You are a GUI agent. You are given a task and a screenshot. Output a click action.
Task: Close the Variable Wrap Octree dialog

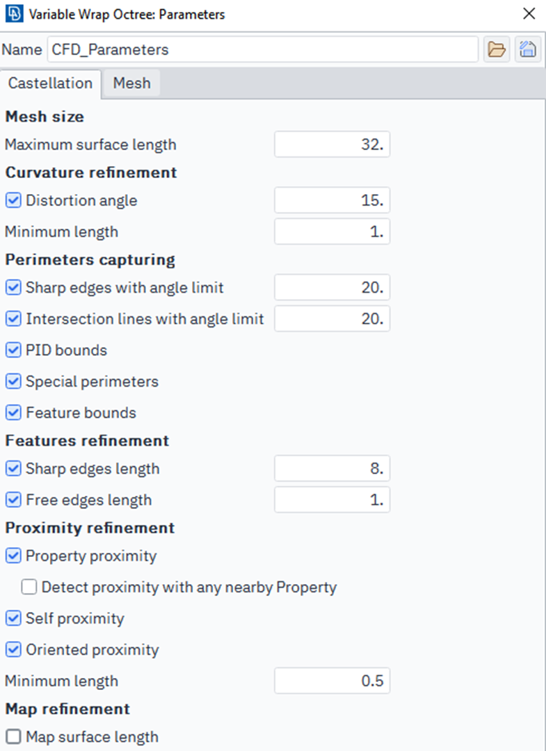pos(529,14)
